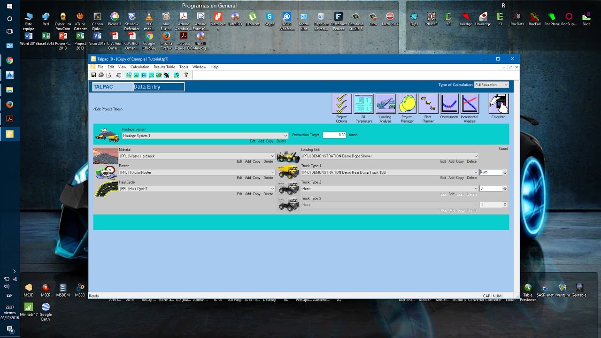The image size is (601, 338).
Task: Expand the Truck Type 1 dropdown
Action: [476, 172]
